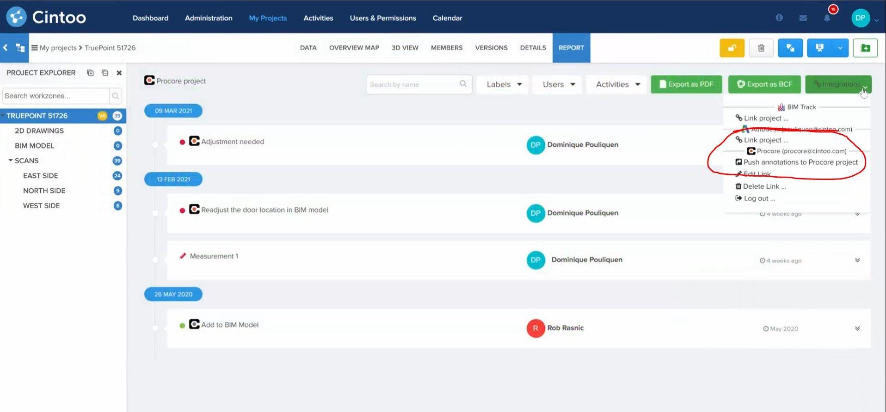Expand the download button dropdown arrow
The image size is (886, 412).
pyautogui.click(x=840, y=48)
